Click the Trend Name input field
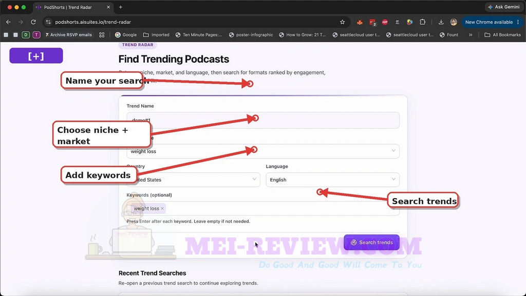The width and height of the screenshot is (526, 296). pos(263,120)
